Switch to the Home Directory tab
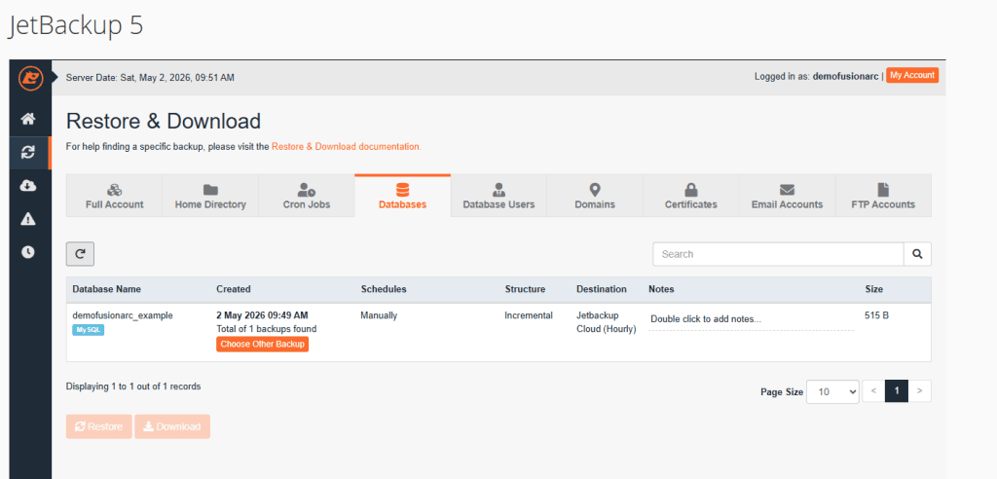 pos(210,196)
